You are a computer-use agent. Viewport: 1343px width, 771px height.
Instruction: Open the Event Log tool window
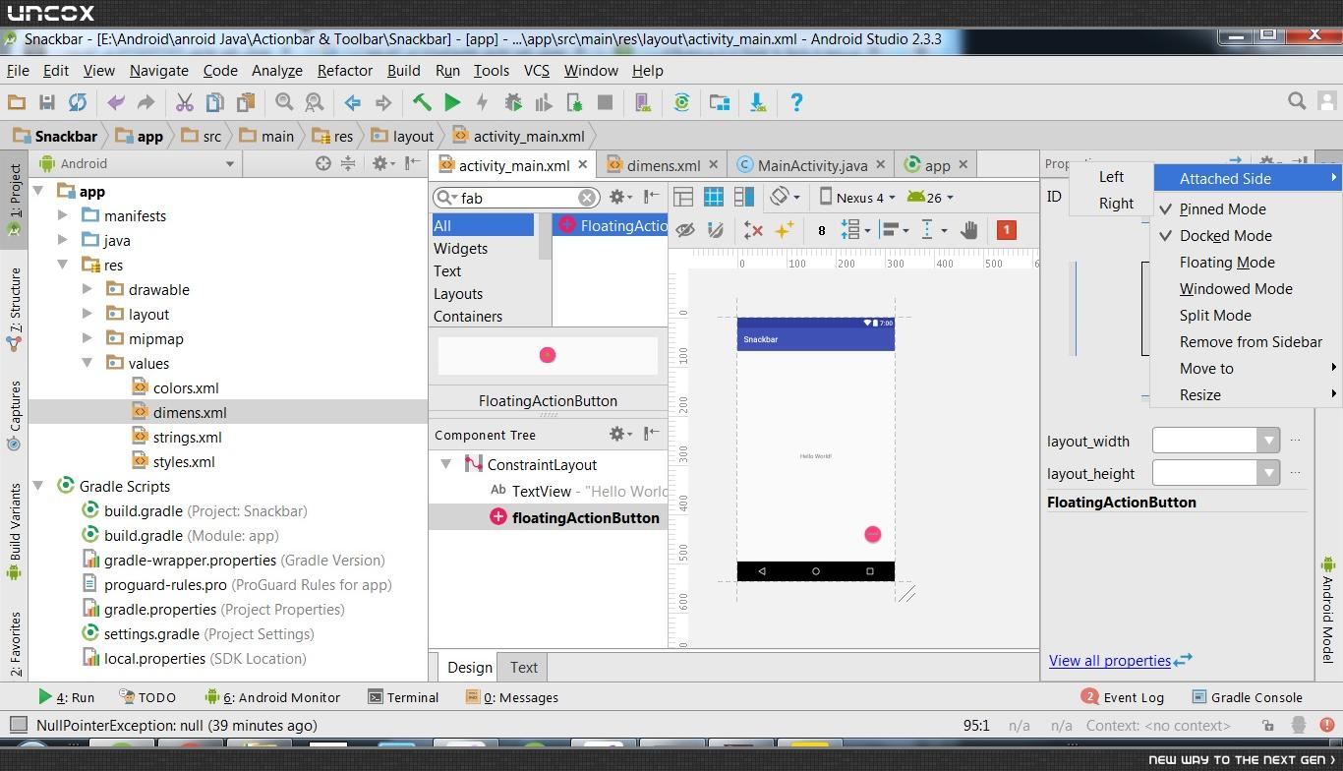pos(1122,697)
